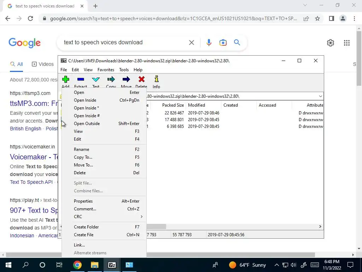
Task: Click the green Add toolbar icon
Action: (65, 79)
